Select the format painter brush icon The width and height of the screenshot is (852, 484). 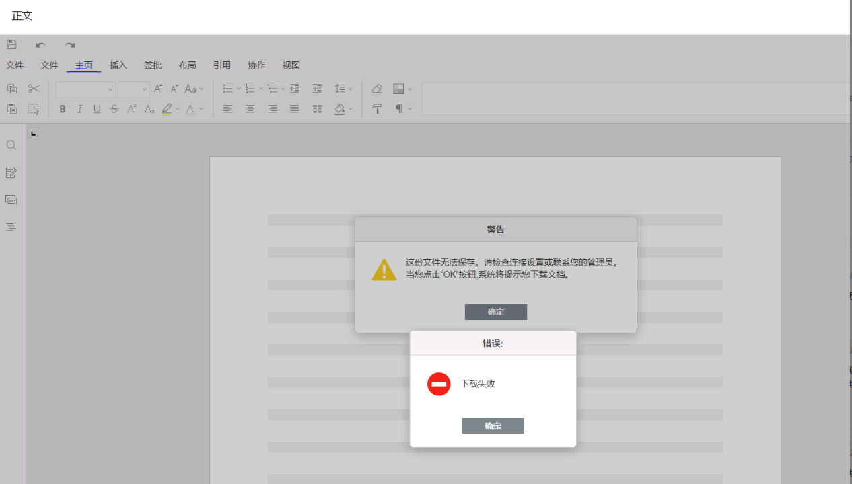[377, 109]
